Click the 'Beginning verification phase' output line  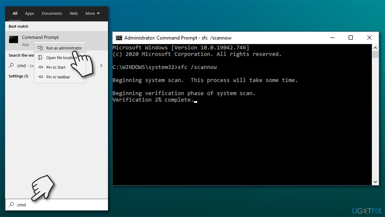coord(184,93)
